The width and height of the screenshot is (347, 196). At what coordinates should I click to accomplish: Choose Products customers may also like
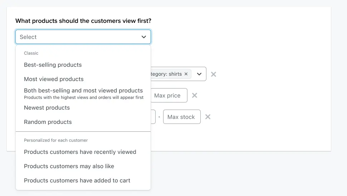click(69, 166)
